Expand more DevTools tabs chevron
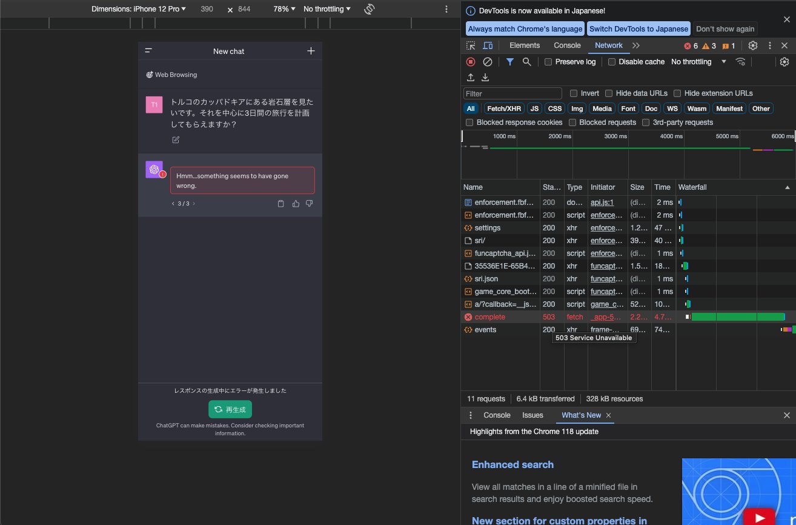 click(x=636, y=45)
